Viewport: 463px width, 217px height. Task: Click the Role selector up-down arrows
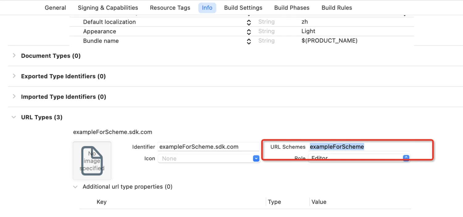coord(406,158)
